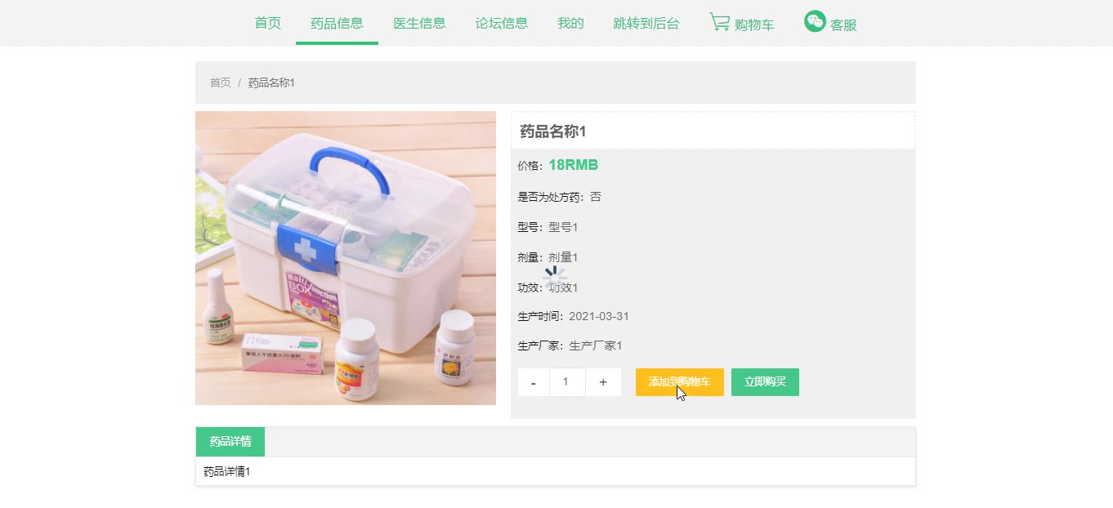Open 论坛信息 from the top menu
The image size is (1113, 508).
(502, 23)
